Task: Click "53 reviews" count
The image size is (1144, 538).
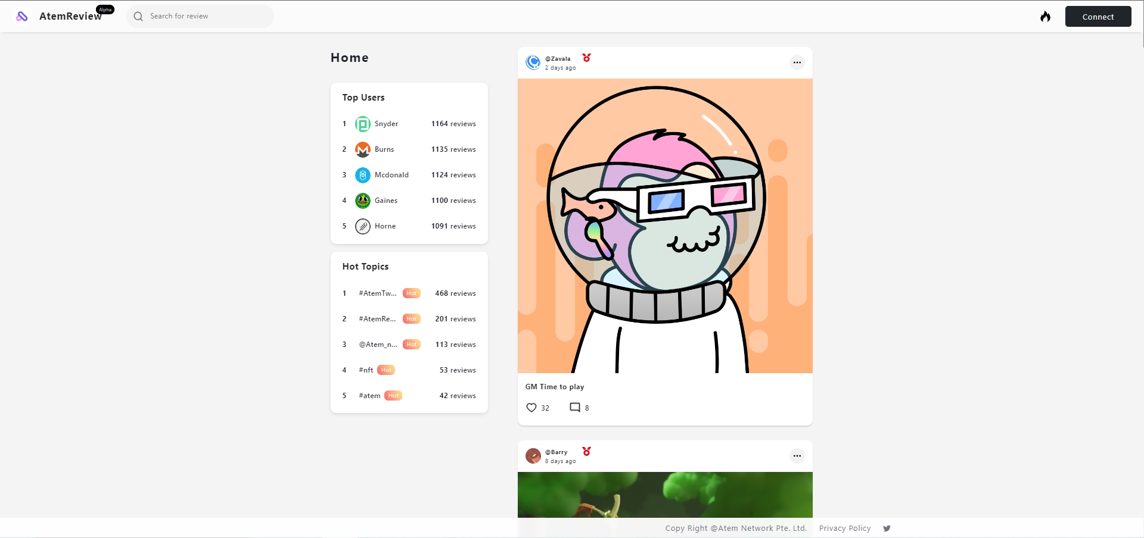Action: pyautogui.click(x=458, y=370)
